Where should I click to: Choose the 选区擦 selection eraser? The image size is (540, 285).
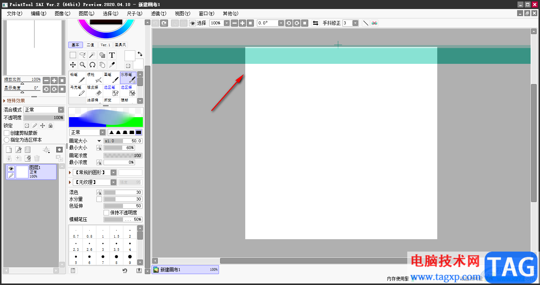[128, 90]
